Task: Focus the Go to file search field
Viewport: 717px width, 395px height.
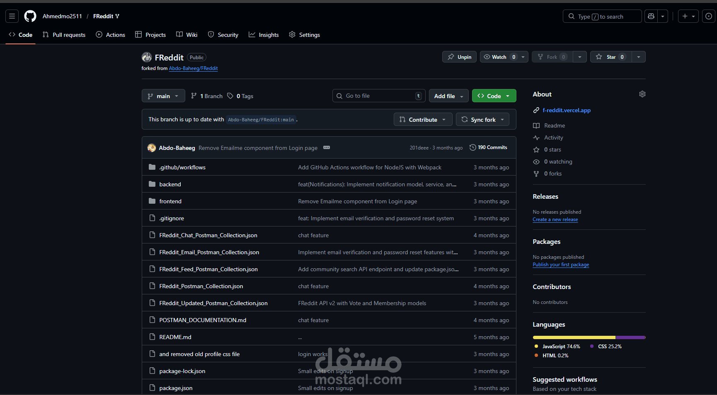Action: click(378, 96)
